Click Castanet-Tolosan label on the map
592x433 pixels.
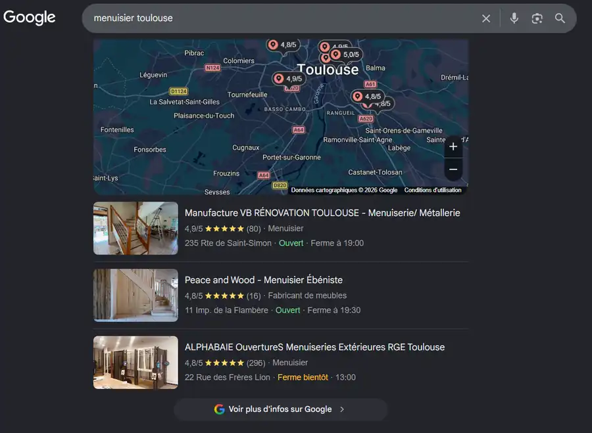375,172
